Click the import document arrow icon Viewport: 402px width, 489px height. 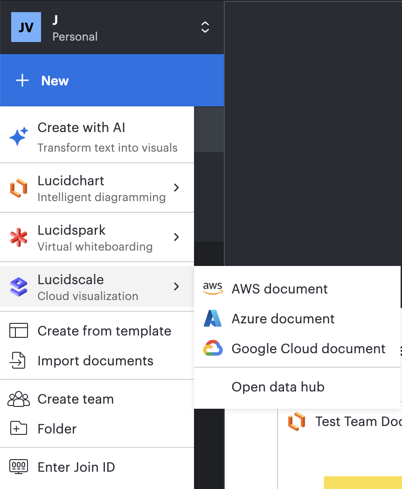coord(18,361)
